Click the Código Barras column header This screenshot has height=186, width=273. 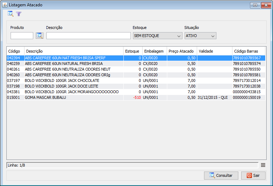pyautogui.click(x=248, y=51)
